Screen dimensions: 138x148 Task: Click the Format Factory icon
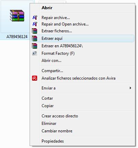tap(35, 53)
